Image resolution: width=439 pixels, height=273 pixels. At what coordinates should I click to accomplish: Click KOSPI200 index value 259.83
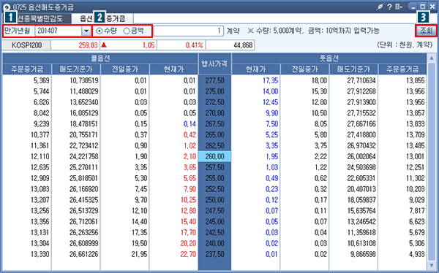click(88, 45)
